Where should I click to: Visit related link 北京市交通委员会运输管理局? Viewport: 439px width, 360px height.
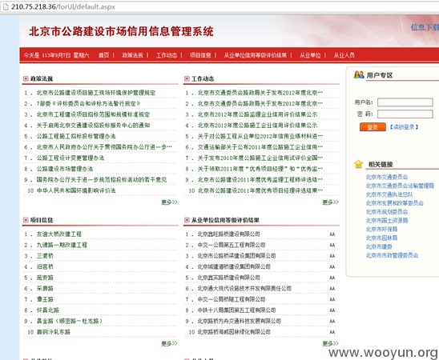pos(400,186)
